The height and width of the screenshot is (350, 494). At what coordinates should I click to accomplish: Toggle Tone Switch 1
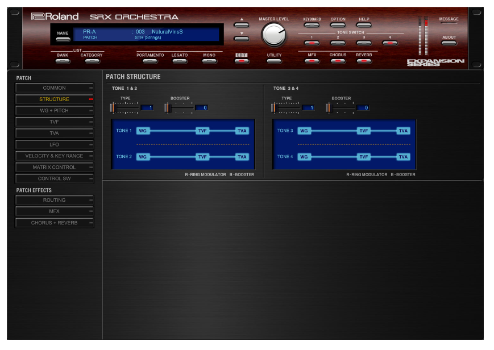tap(312, 43)
